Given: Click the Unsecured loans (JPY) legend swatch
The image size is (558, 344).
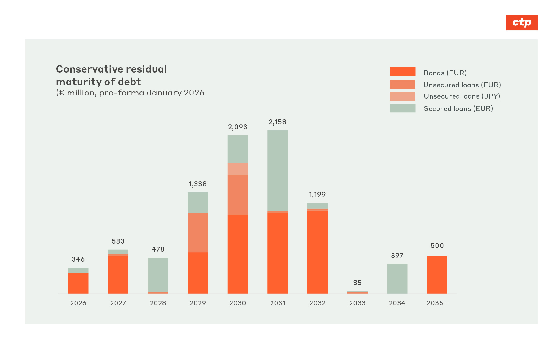Looking at the screenshot, I should point(402,96).
